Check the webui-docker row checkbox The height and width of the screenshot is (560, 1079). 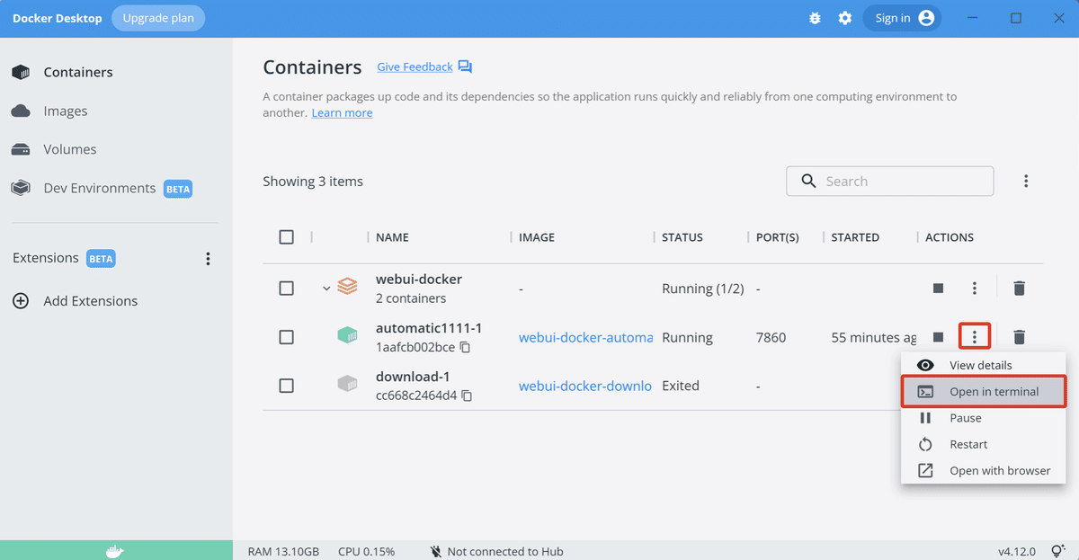[x=286, y=289]
